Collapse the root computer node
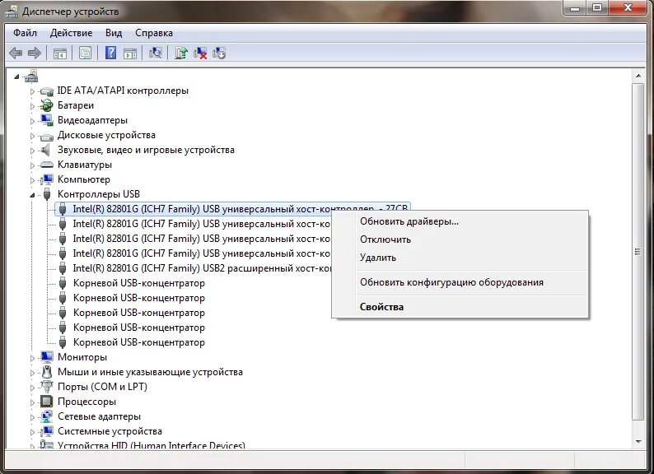This screenshot has width=654, height=474. 16,77
